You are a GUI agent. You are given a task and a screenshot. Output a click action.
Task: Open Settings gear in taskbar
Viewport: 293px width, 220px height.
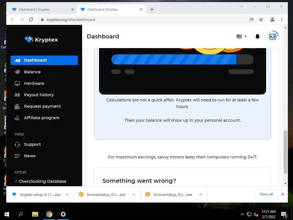[63, 214]
